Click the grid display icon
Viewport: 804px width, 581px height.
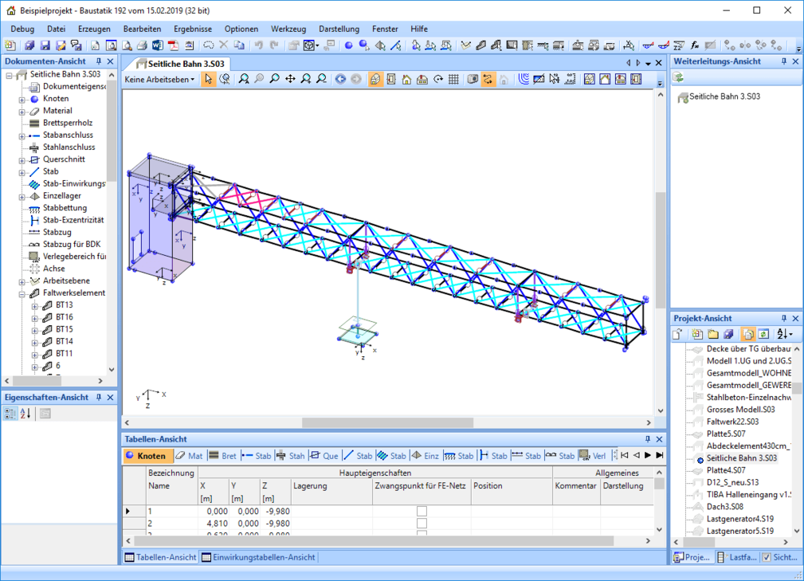[453, 79]
